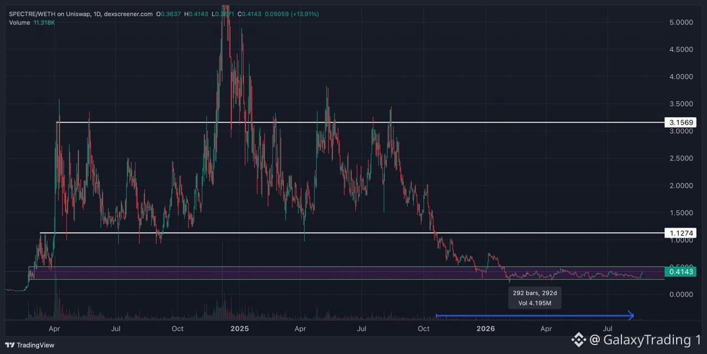Select the 2.0000 price axis label

[680, 186]
